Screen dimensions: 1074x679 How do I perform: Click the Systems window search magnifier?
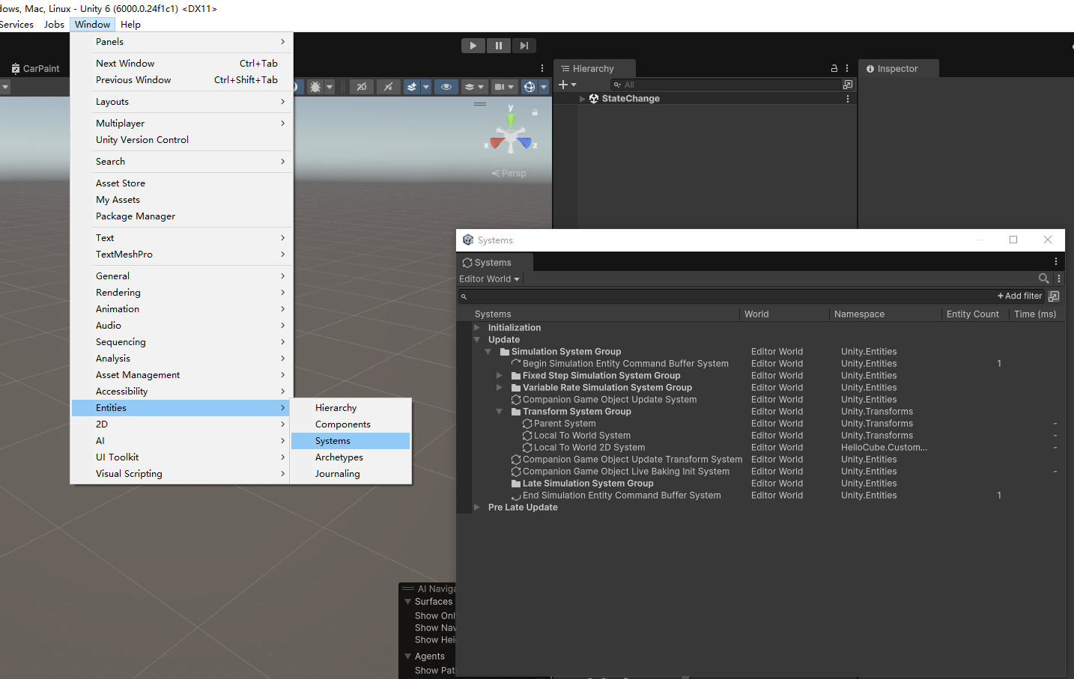[x=1043, y=278]
